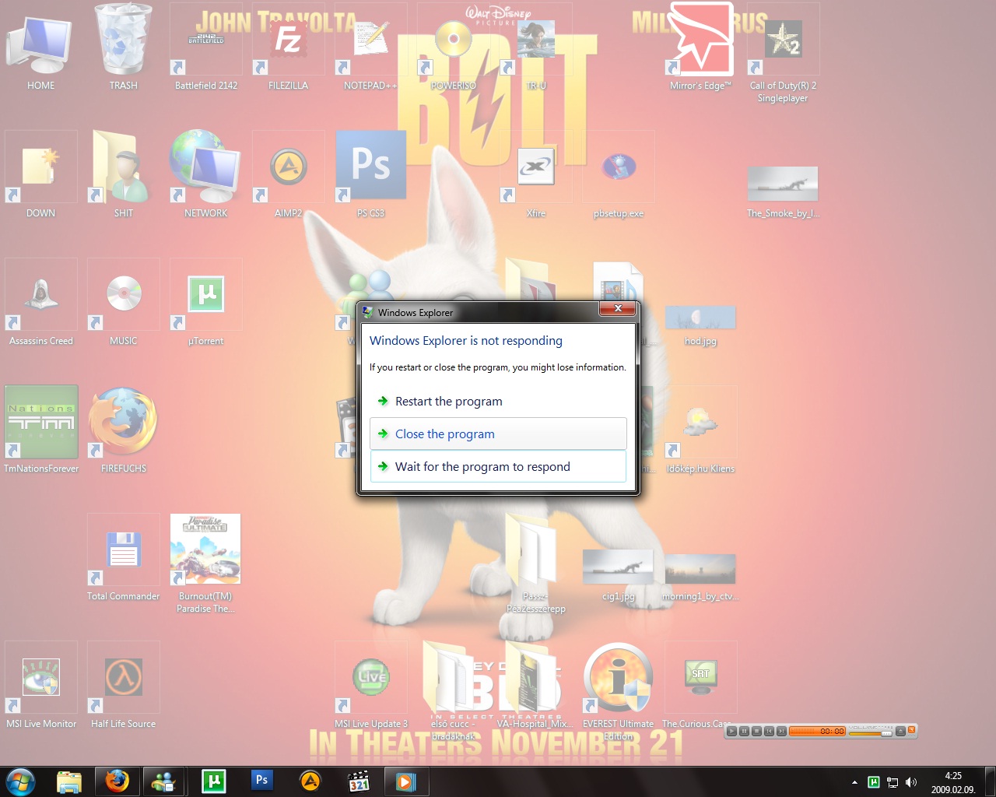Image resolution: width=996 pixels, height=797 pixels.
Task: Open Media Player Classic taskbar icon
Action: (x=358, y=781)
